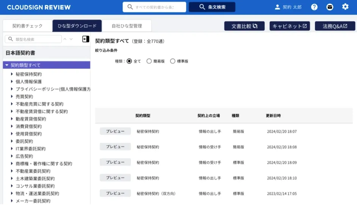Select 土木建築業委託契約 in the tree
This screenshot has height=205, width=357.
[x=35, y=178]
